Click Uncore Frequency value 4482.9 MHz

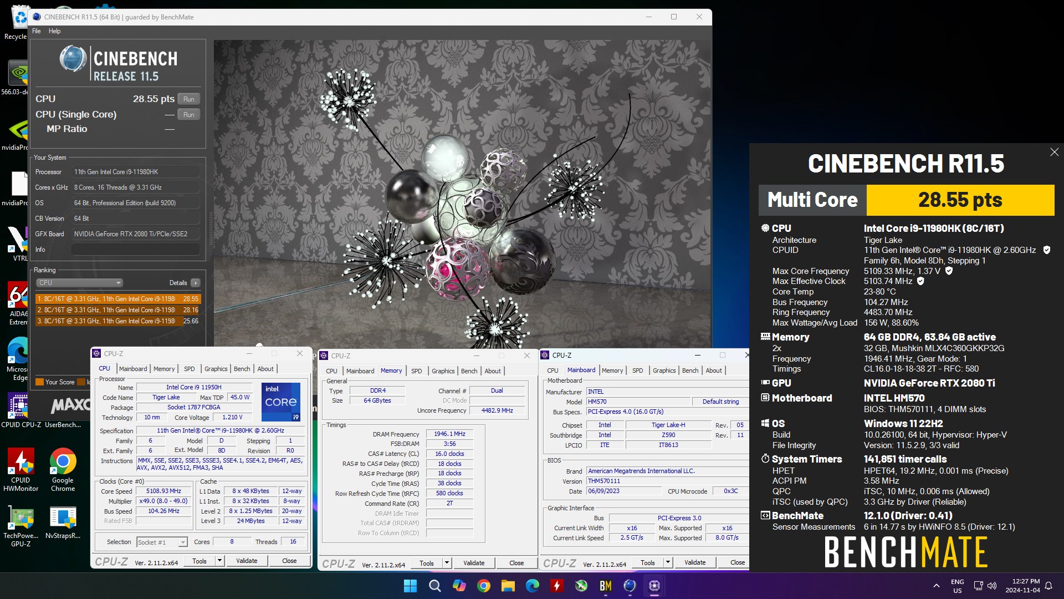[497, 411]
